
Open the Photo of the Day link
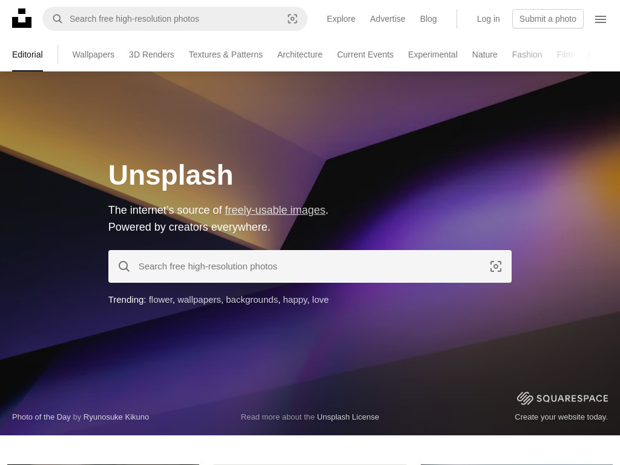point(41,417)
